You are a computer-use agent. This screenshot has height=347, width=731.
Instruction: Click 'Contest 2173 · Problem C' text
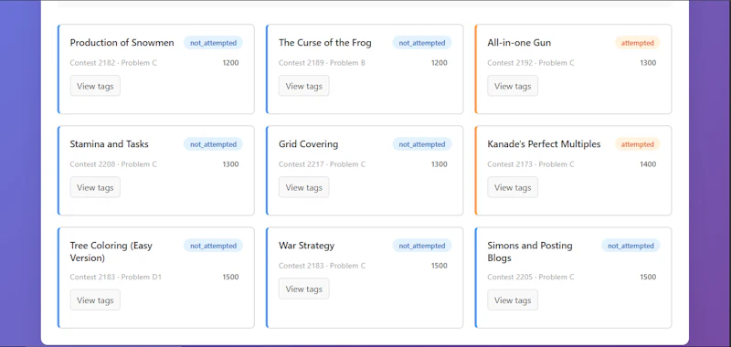click(x=531, y=164)
